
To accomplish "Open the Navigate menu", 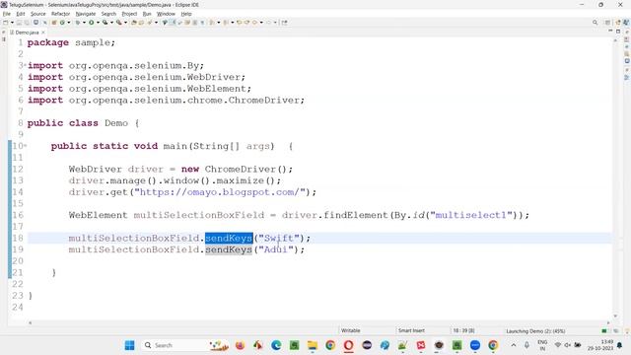I will [86, 14].
